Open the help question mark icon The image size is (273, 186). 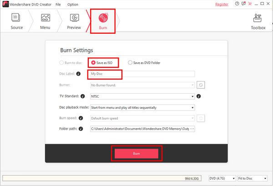pyautogui.click(x=237, y=4)
